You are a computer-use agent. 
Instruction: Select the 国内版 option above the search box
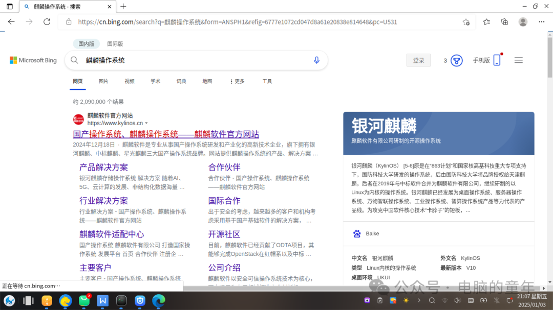pyautogui.click(x=86, y=43)
